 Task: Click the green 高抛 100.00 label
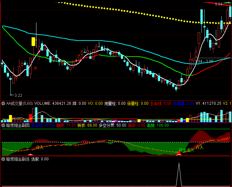(x=158, y=125)
